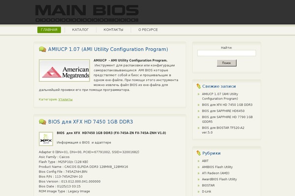Open the AMIBIOS Flash Utility category

coord(217,167)
